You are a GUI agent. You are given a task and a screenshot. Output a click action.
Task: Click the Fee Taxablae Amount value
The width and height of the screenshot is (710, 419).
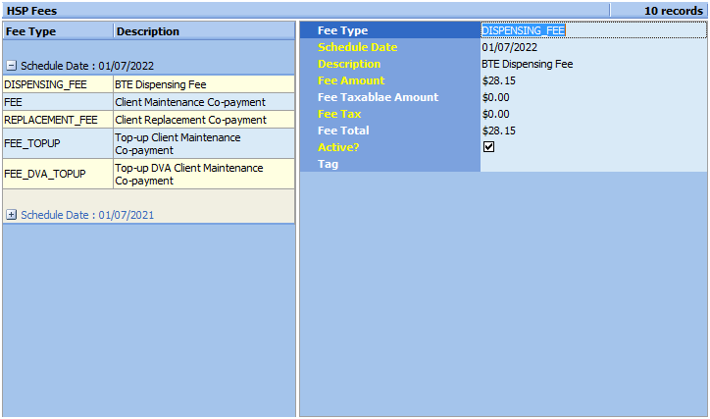click(x=592, y=97)
